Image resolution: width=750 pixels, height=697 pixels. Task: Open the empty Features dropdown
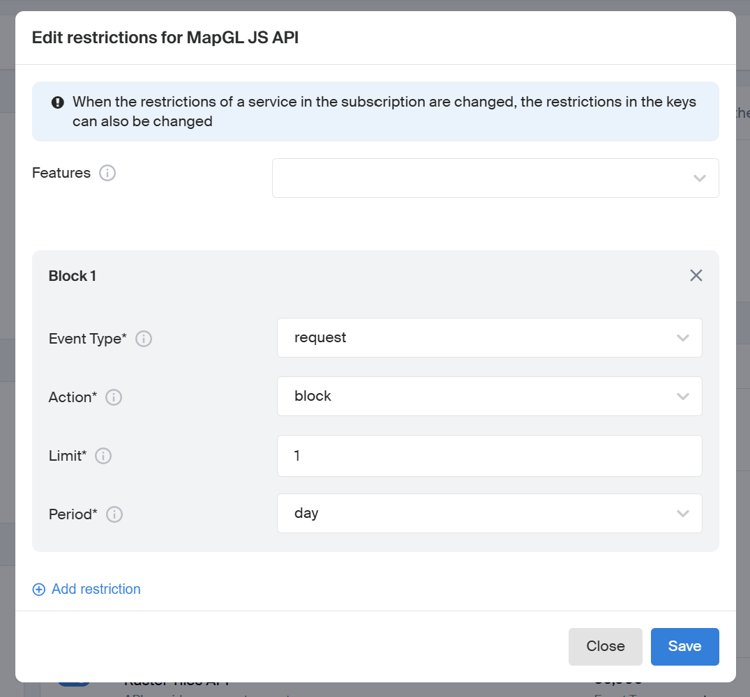coord(481,178)
